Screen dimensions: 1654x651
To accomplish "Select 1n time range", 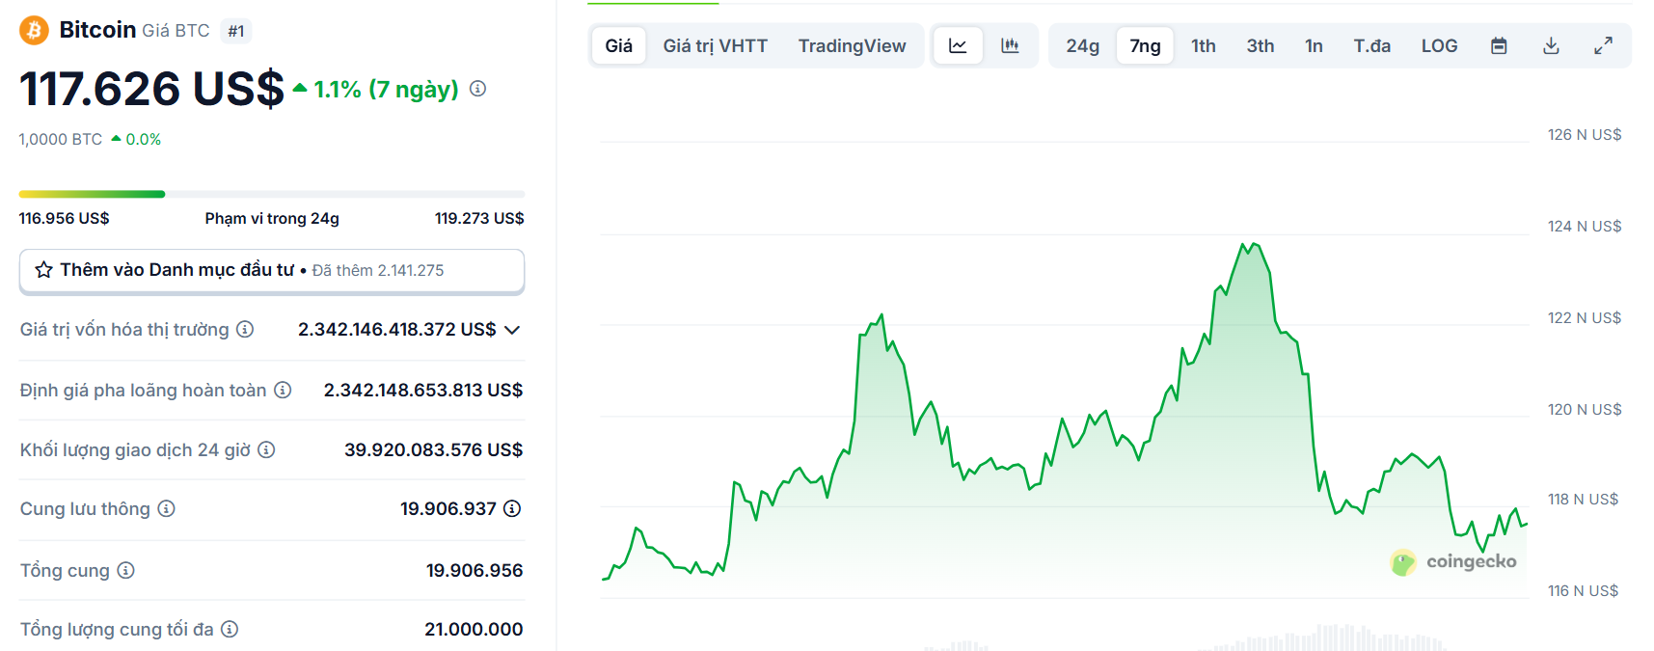I will pos(1314,45).
